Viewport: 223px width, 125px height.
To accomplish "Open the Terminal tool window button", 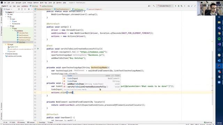I will [x=31, y=123].
